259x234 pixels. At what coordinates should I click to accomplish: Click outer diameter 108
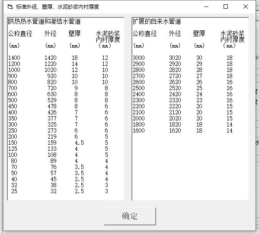[x=52, y=155]
